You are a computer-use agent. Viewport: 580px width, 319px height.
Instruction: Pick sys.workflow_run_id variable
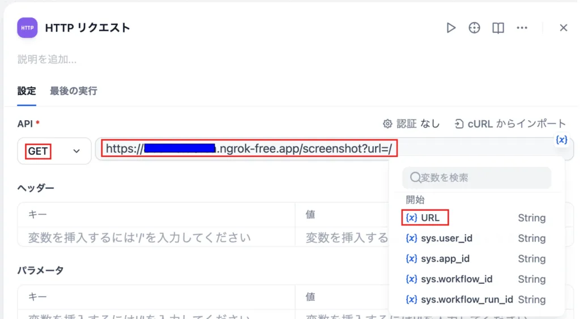467,300
